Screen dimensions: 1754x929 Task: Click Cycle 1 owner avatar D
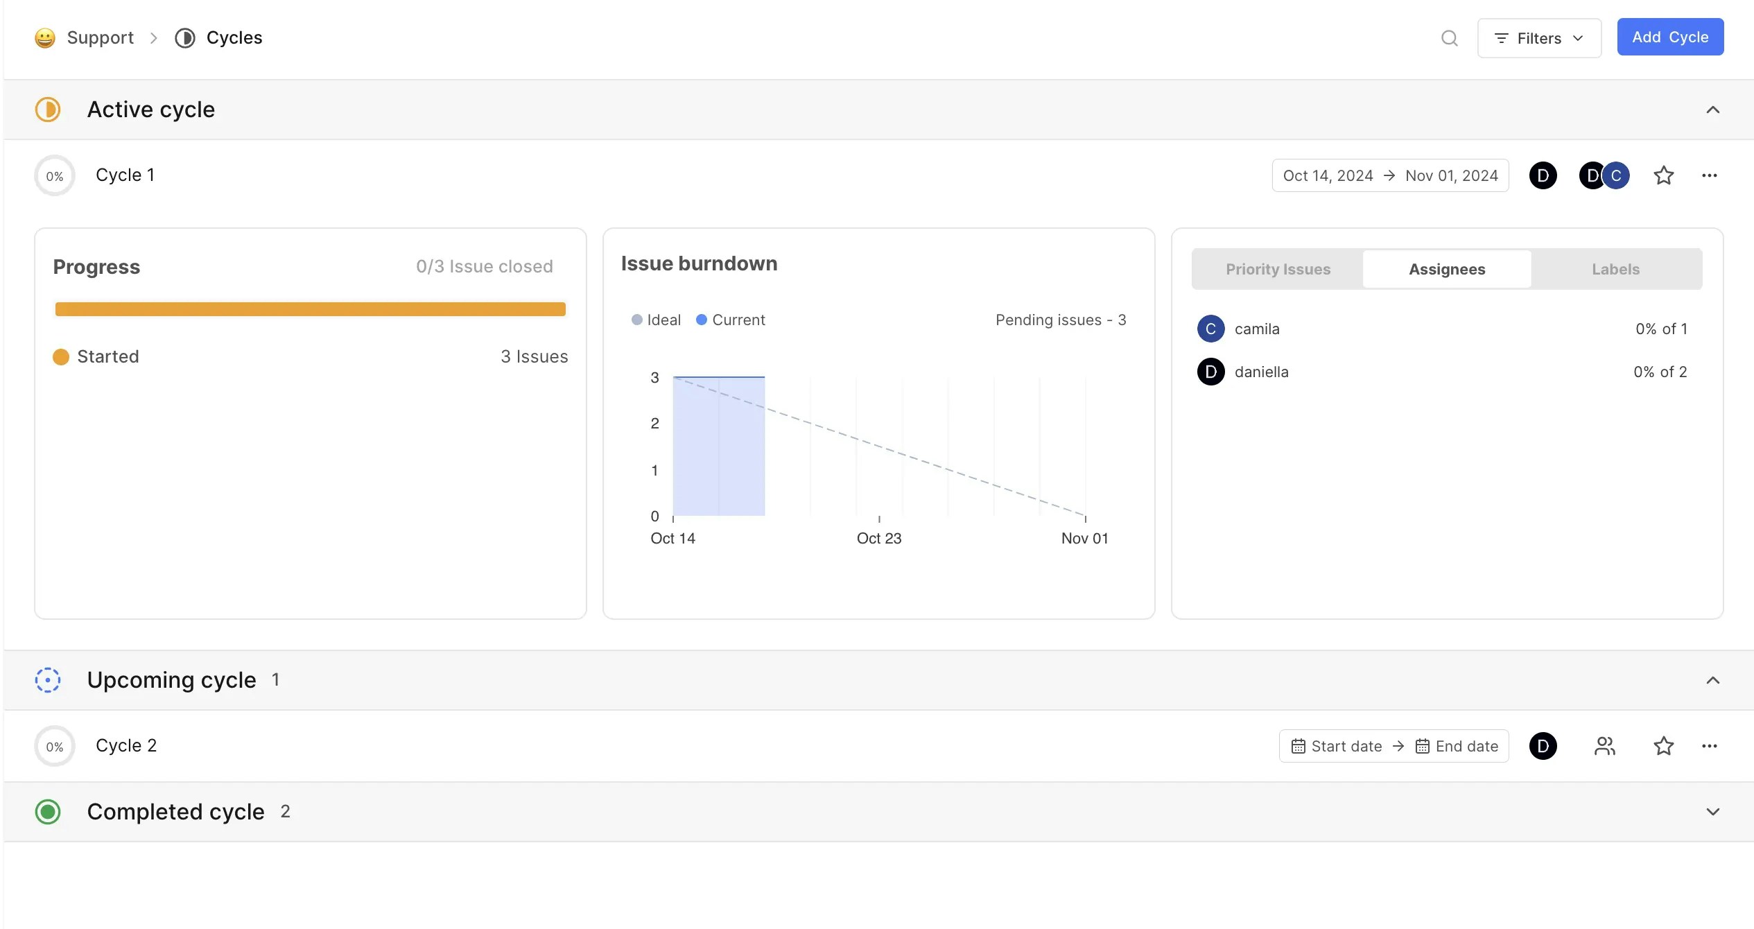[1543, 175]
